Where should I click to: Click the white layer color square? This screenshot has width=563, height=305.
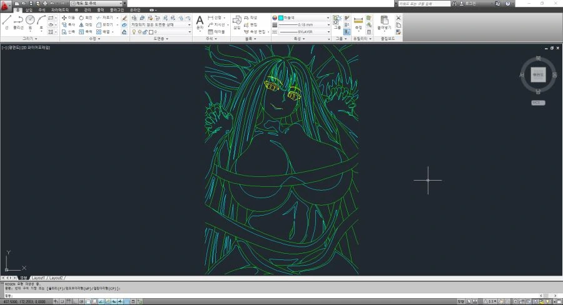(151, 32)
